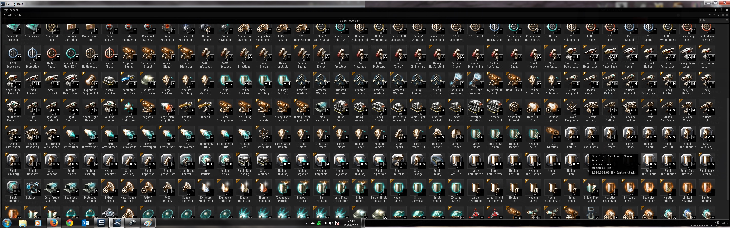
Task: Expand the Item hangar tree arrow
Action: (4, 15)
